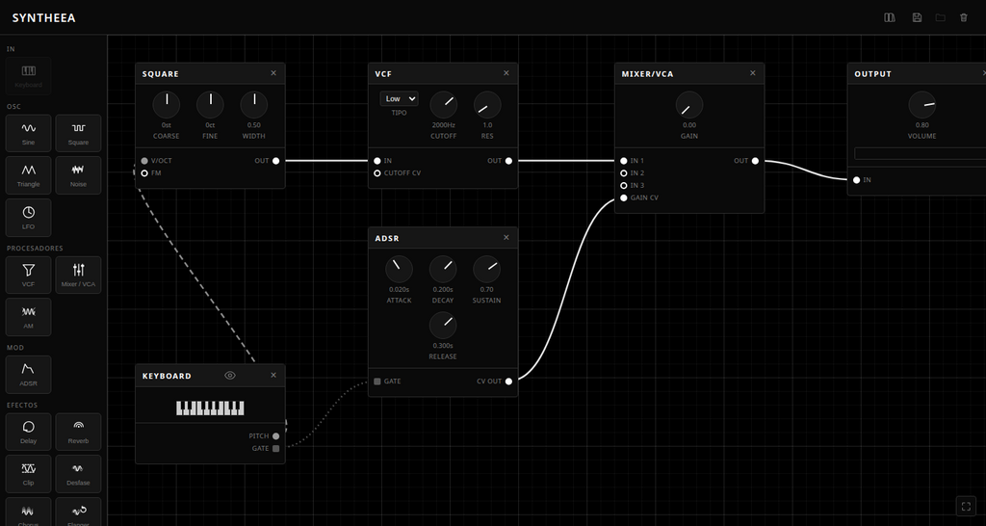Click the Output module IN port
This screenshot has width=986, height=526.
856,180
